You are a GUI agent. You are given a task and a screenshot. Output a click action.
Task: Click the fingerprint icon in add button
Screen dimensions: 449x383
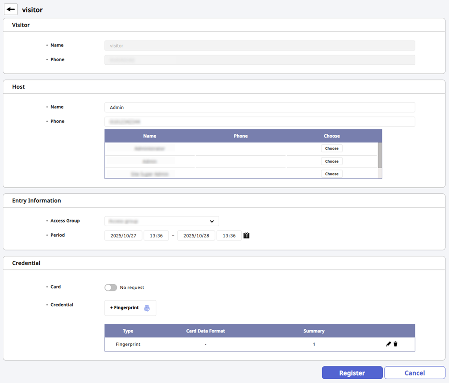tap(147, 308)
